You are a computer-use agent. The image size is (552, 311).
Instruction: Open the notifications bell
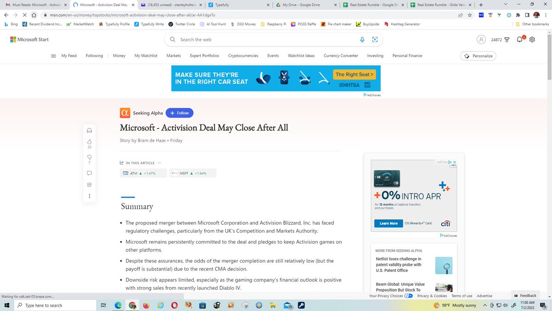coord(519,40)
